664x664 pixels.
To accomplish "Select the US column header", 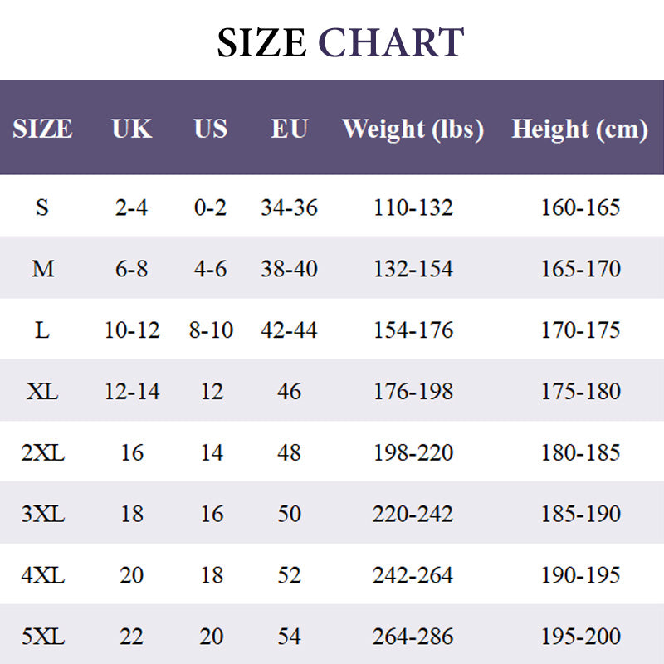I will [211, 129].
